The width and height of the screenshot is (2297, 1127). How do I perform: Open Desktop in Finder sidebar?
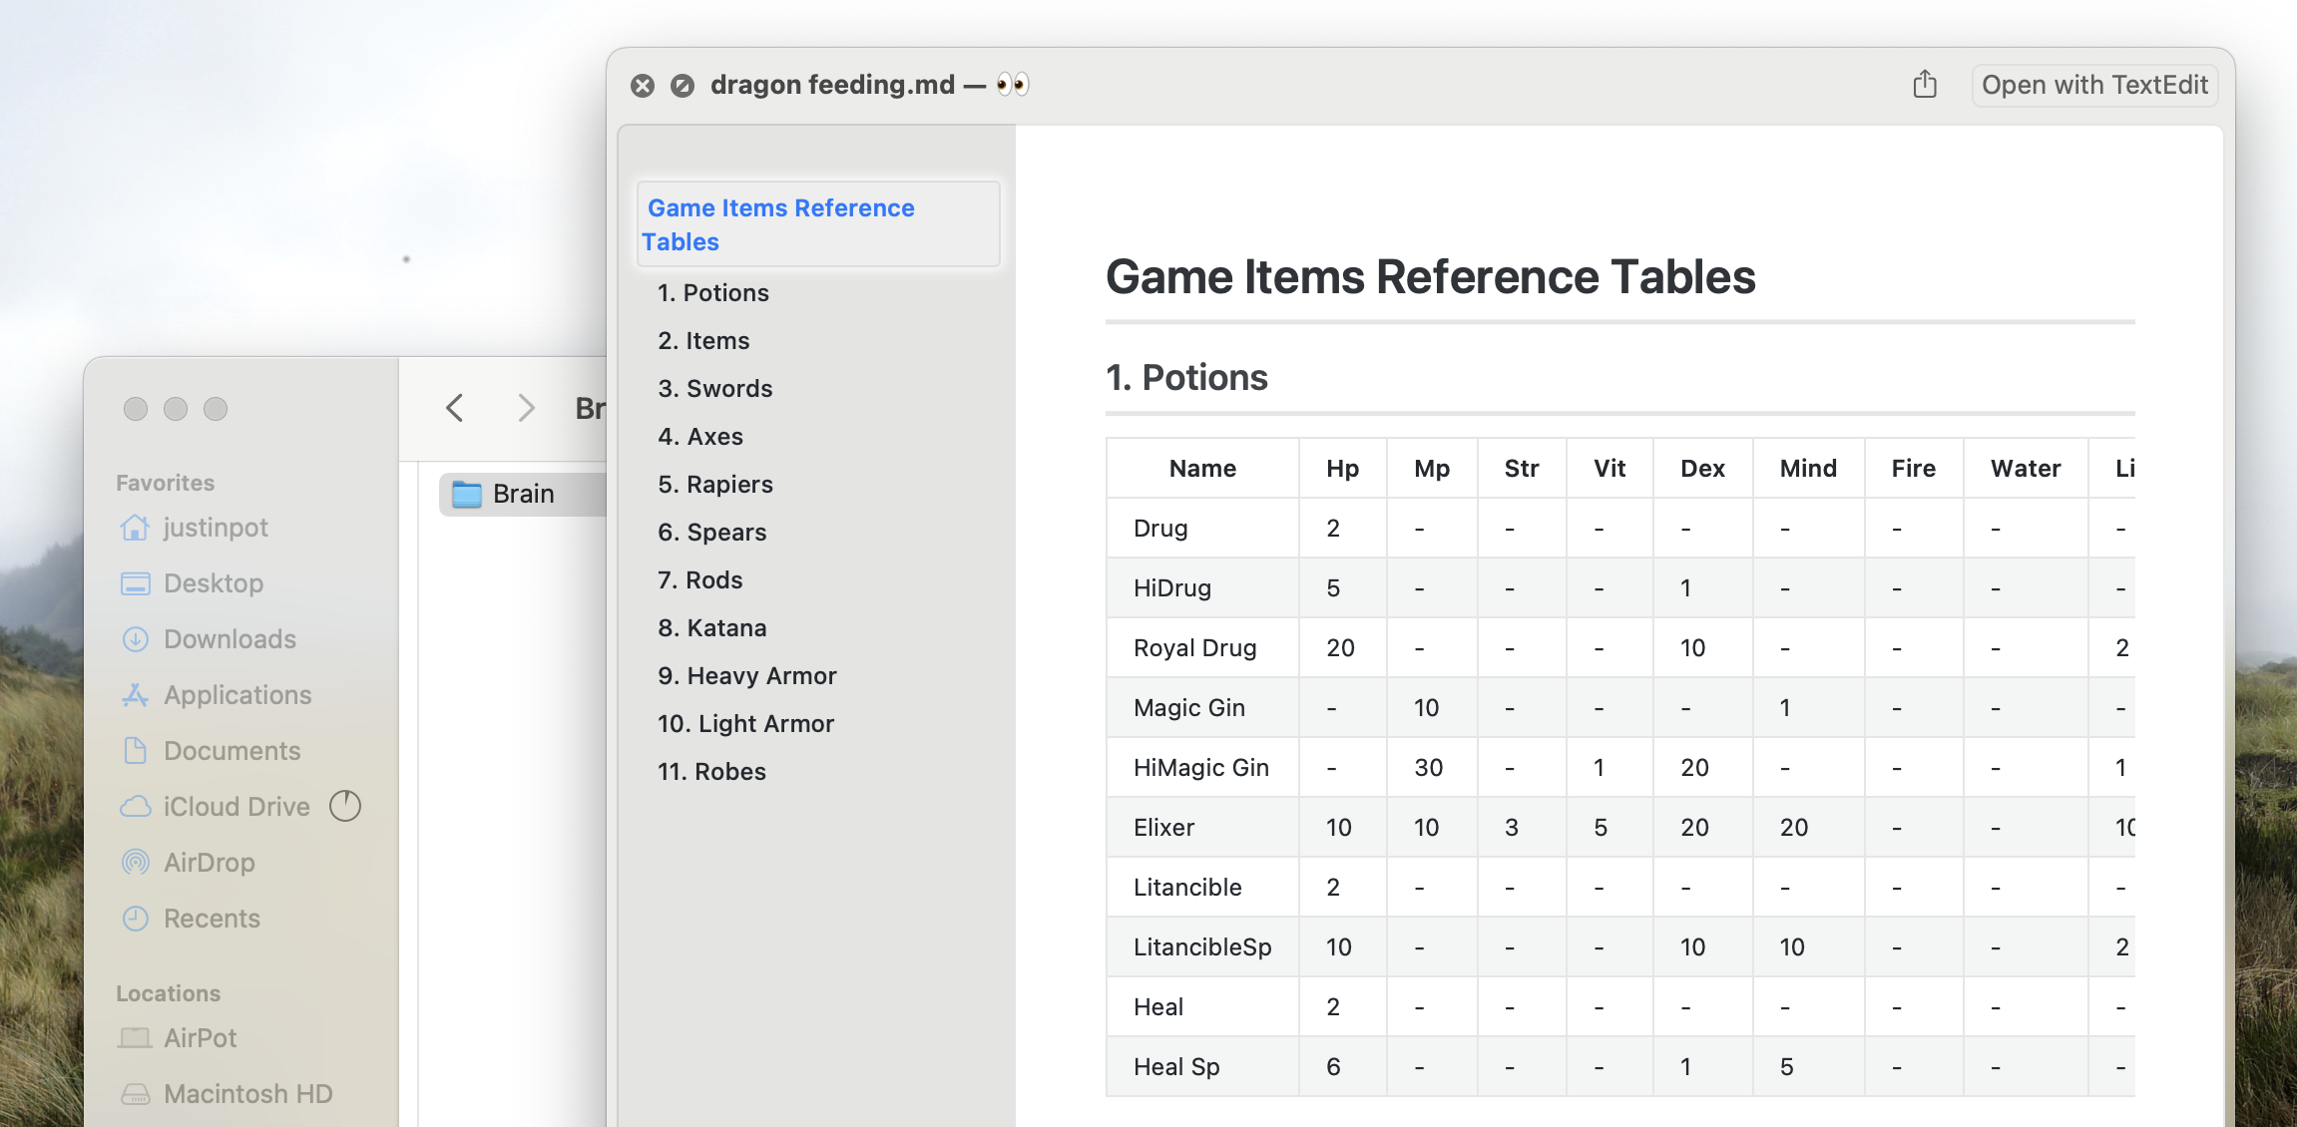coord(192,583)
